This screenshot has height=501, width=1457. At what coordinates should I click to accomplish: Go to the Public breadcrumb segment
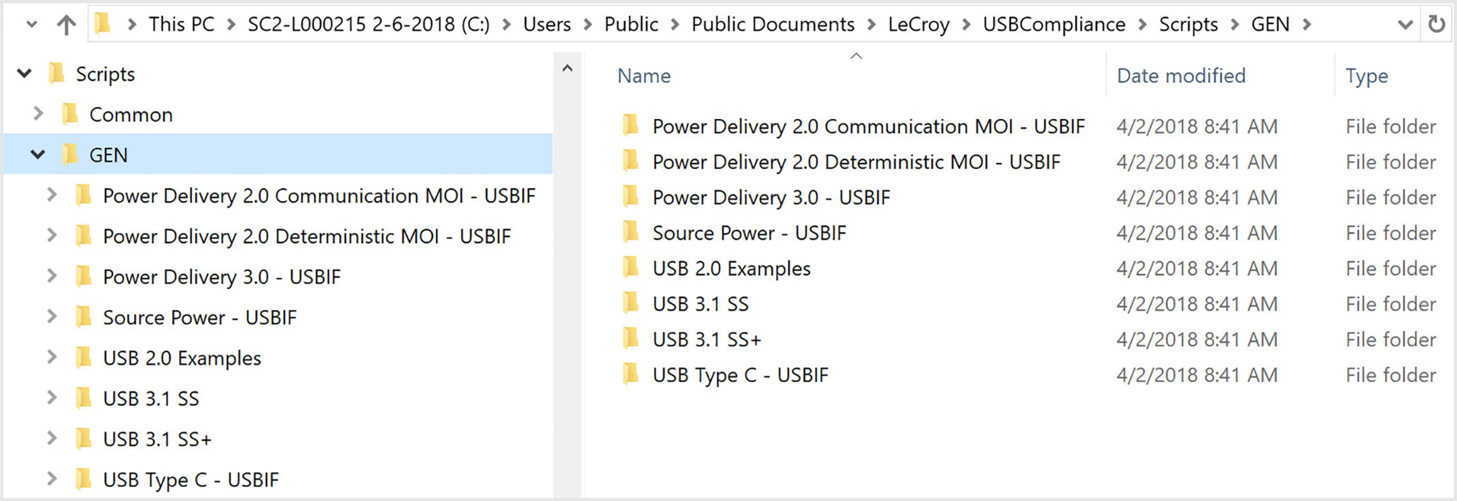pyautogui.click(x=631, y=24)
